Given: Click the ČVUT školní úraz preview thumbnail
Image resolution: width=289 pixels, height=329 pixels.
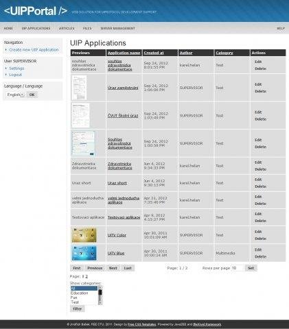Looking at the screenshot, I should coord(80,116).
